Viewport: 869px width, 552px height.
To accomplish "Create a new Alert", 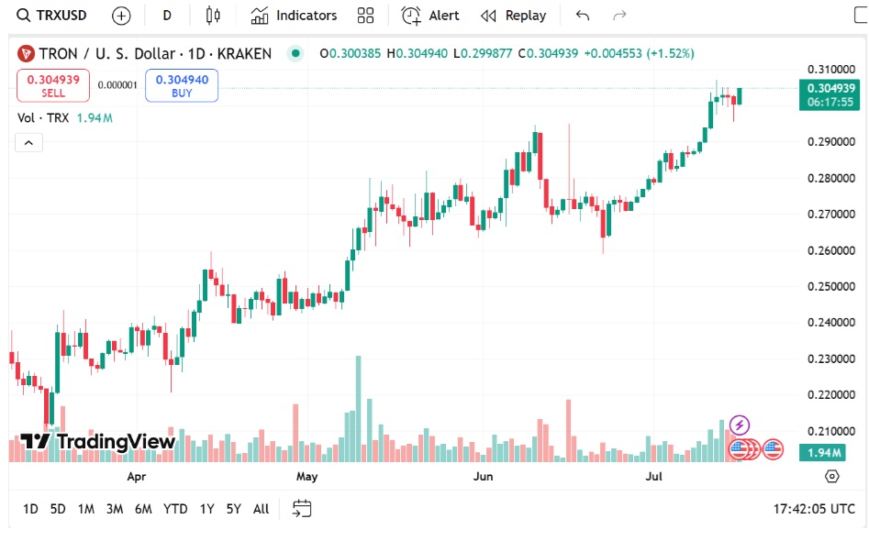I will [x=430, y=16].
